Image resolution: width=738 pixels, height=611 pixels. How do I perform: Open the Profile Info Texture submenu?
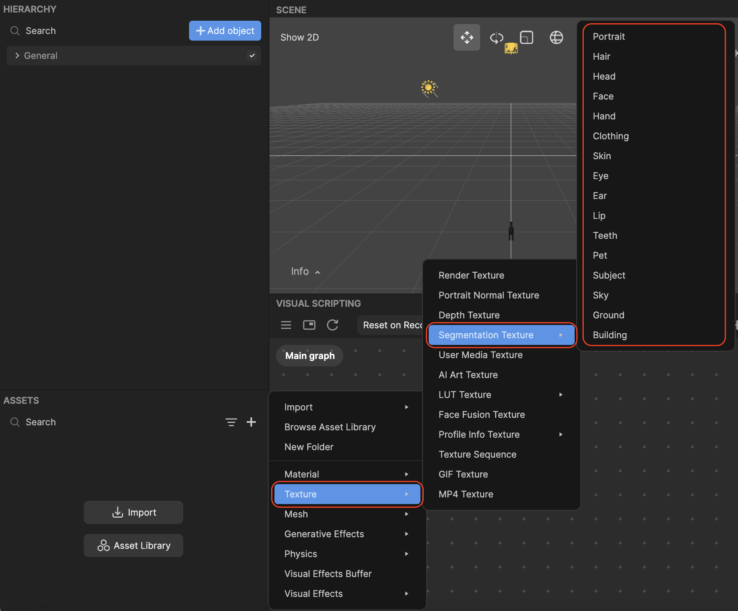click(x=501, y=434)
